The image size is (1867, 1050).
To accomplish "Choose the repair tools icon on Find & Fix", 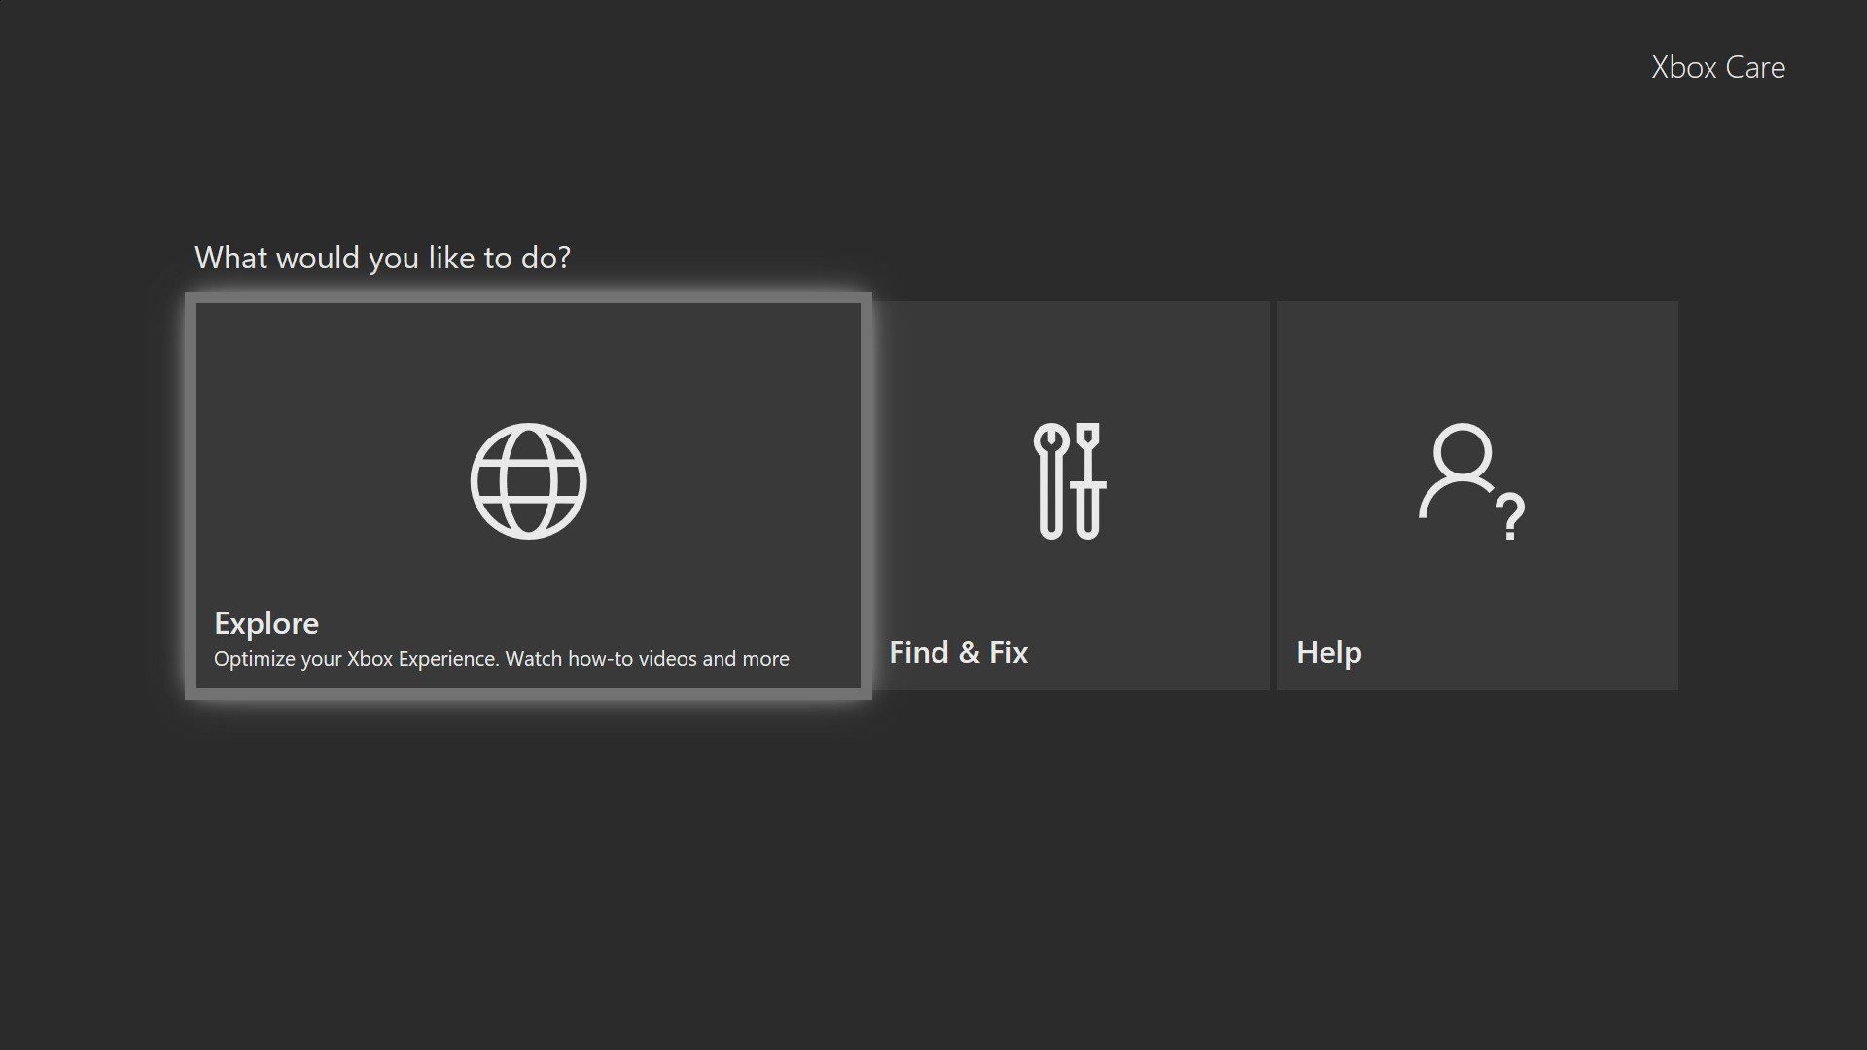I will (1073, 480).
